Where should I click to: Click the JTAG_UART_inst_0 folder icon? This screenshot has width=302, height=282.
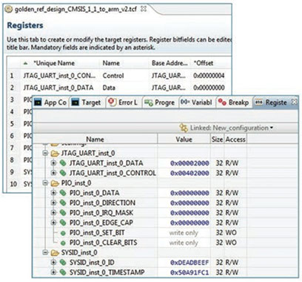pos(55,154)
